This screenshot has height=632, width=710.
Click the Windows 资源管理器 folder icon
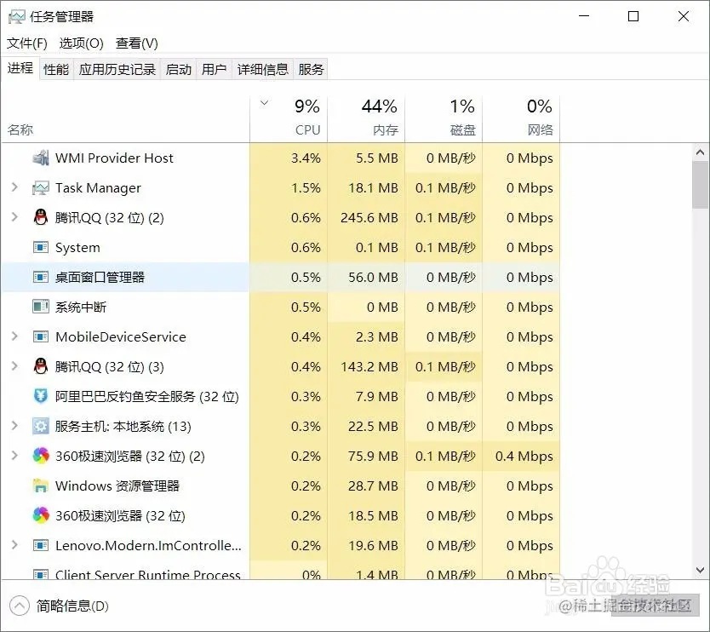(x=41, y=485)
